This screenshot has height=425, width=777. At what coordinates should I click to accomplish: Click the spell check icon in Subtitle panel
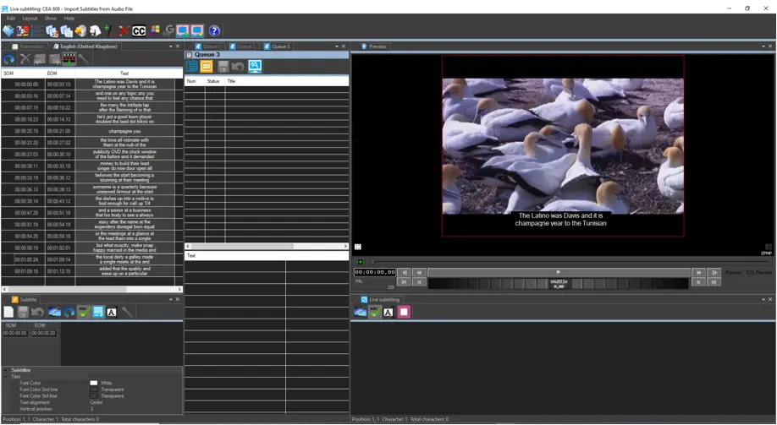(x=83, y=312)
